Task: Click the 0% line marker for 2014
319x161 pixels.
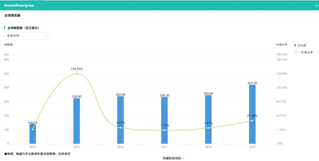Action: coord(32,129)
